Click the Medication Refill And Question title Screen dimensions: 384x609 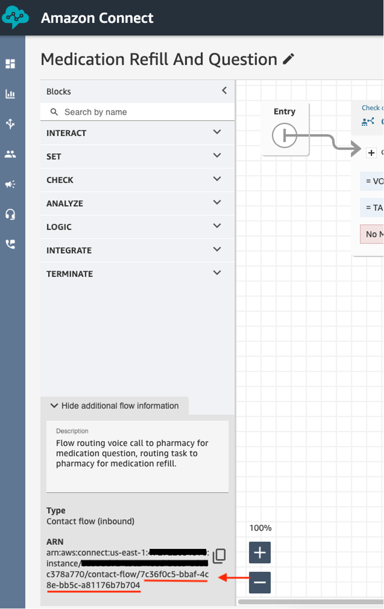coord(159,60)
